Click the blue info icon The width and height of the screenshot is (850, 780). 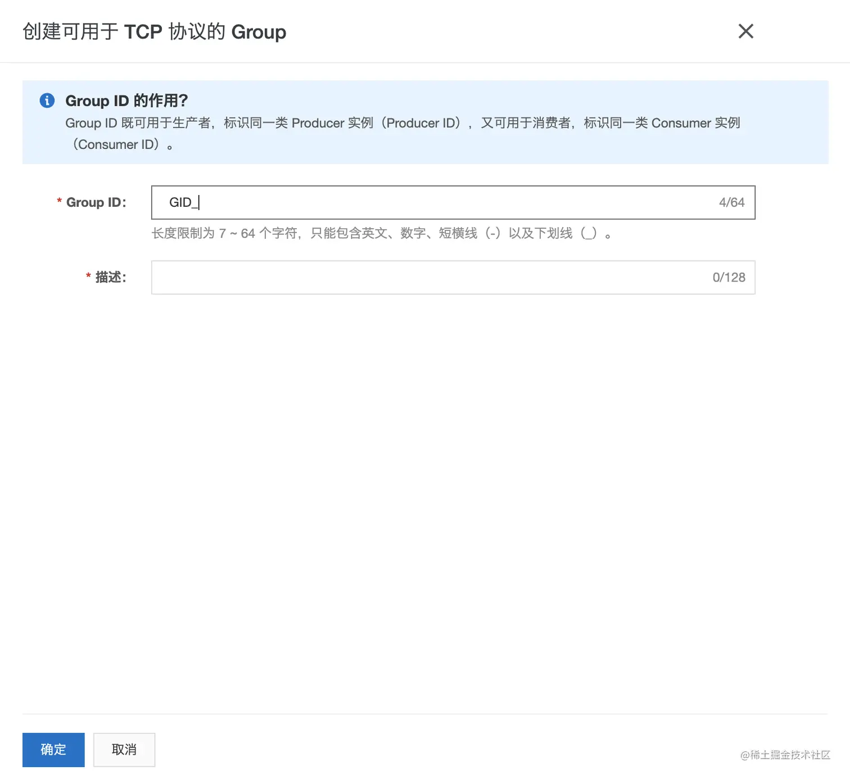[x=47, y=101]
